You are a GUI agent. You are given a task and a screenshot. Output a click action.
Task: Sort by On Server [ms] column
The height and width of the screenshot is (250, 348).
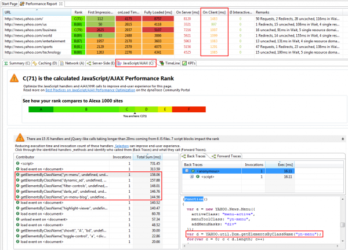[x=187, y=12]
